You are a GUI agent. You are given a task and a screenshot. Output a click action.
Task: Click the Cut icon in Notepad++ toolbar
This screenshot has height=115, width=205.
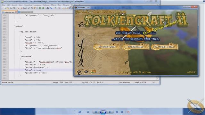29,8
